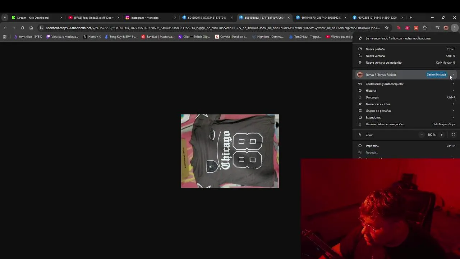This screenshot has width=460, height=259.
Task: Toggle fullscreen mode from Zoom row
Action: (454, 135)
